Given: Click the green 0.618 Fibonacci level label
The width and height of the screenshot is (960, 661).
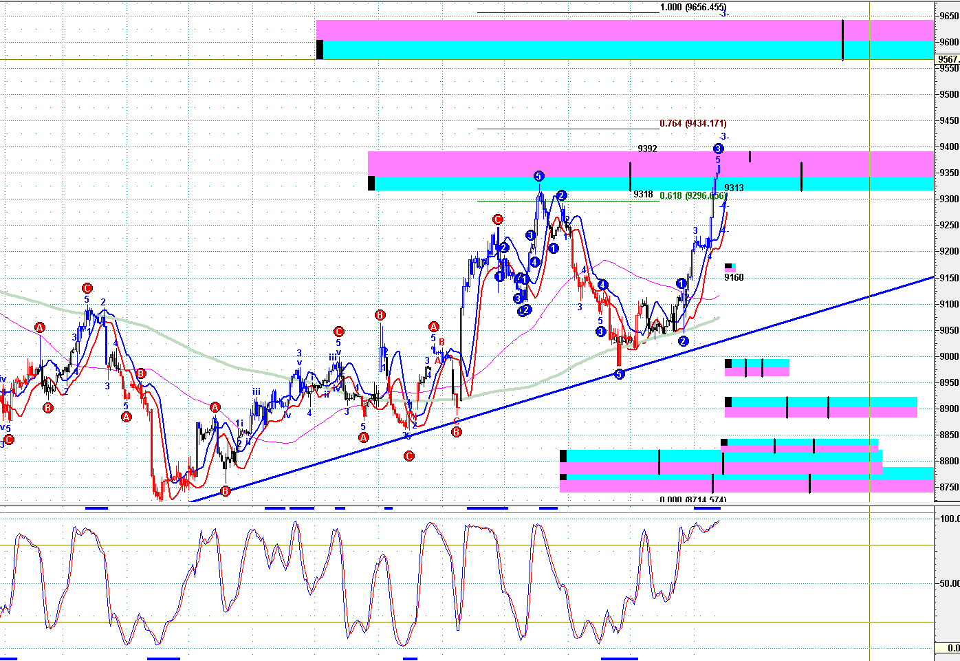Looking at the screenshot, I should (692, 196).
